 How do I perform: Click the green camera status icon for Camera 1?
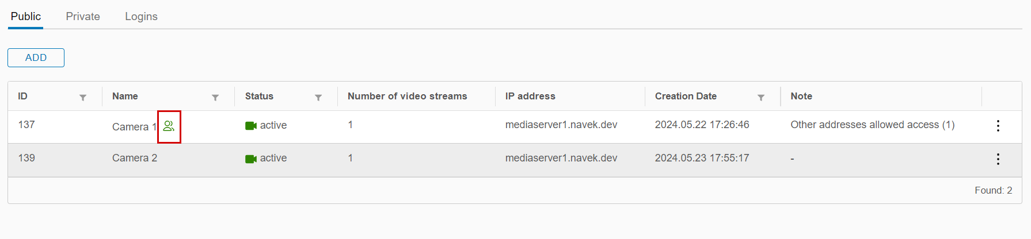(x=250, y=126)
